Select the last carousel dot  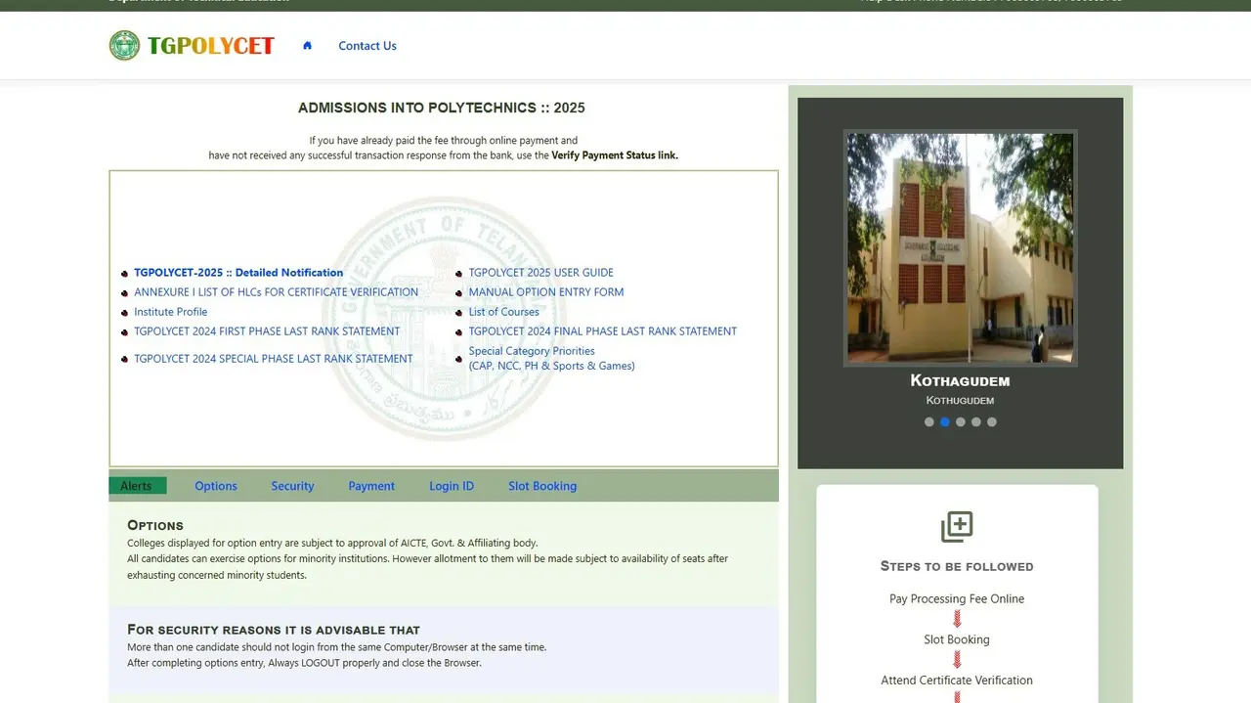click(991, 421)
